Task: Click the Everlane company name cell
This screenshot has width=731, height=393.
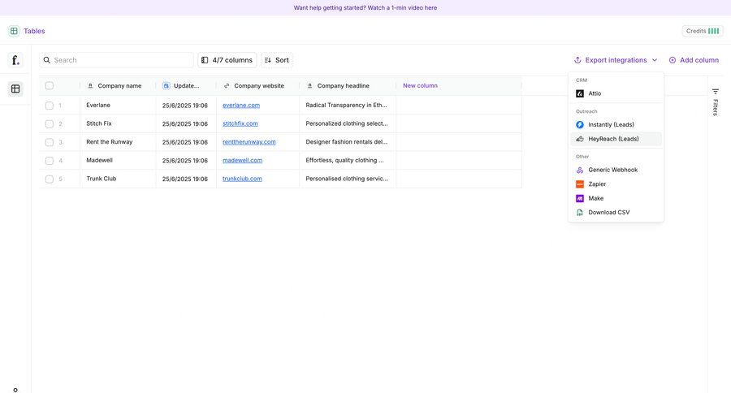Action: [118, 106]
